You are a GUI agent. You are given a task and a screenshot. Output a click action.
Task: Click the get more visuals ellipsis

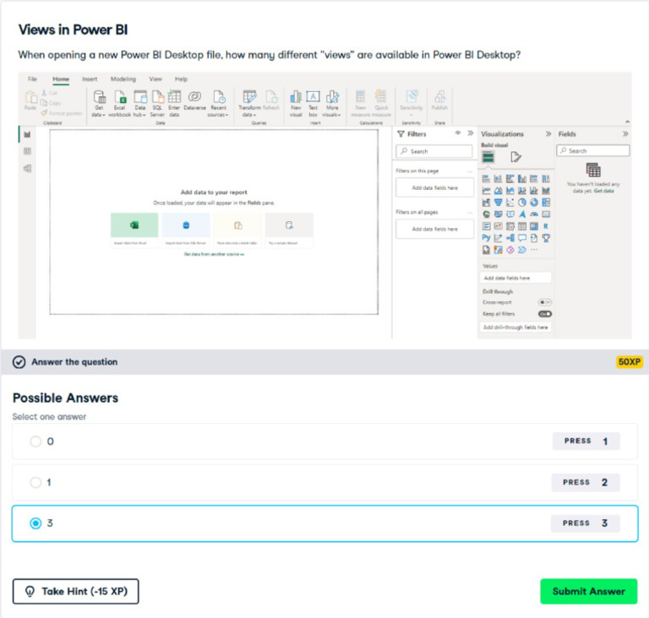tap(534, 250)
